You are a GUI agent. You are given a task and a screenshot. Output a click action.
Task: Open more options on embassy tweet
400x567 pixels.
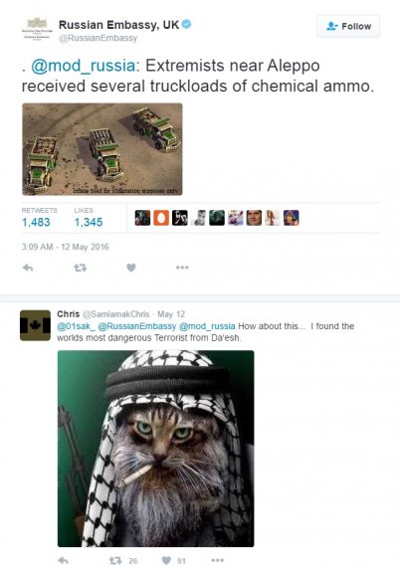click(182, 268)
